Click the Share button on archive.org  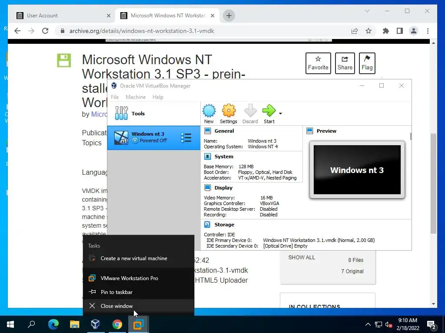pos(345,63)
